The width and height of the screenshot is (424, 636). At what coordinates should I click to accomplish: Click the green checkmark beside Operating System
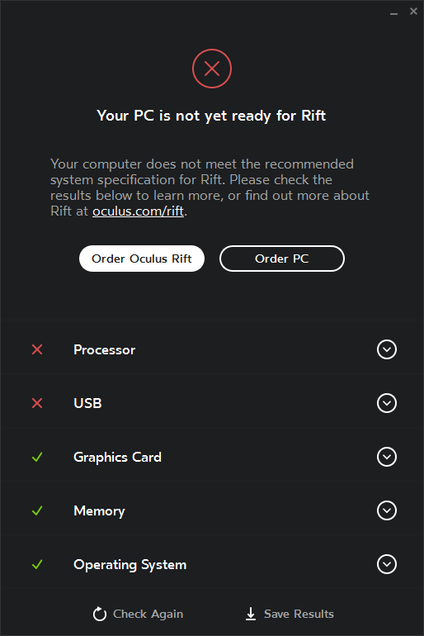[x=37, y=564]
